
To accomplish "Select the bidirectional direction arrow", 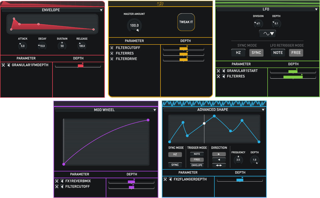I will (x=219, y=165).
